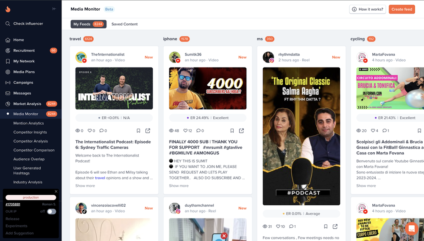This screenshot has width=424, height=241.
Task: Open the chat support bubble
Action: (x=412, y=229)
